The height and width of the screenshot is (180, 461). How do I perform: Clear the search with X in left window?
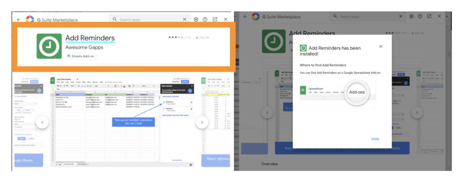[x=185, y=19]
